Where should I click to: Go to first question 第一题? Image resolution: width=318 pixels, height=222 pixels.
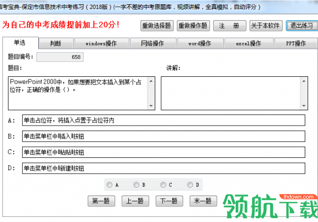pyautogui.click(x=101, y=201)
